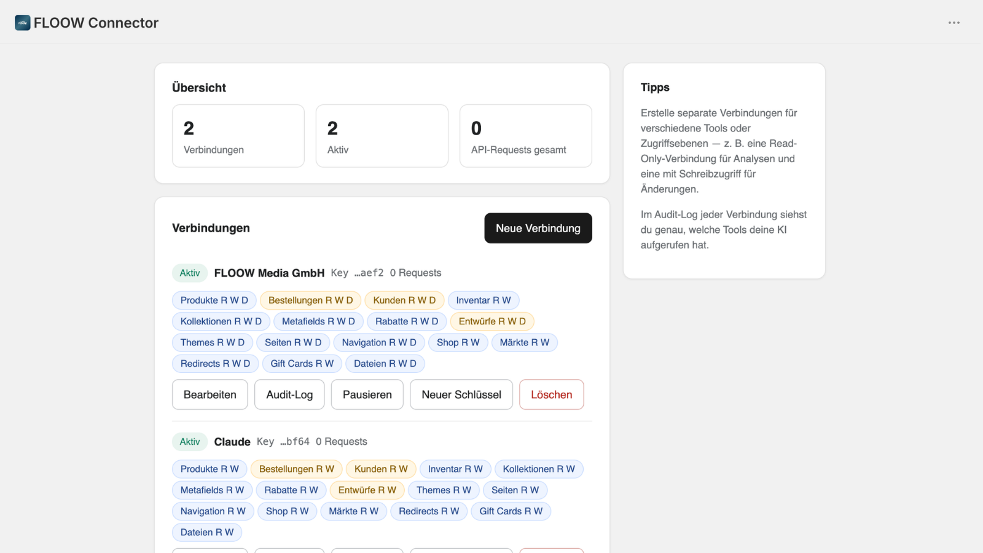983x553 pixels.
Task: Click the Metafields R W D tag
Action: tap(318, 321)
